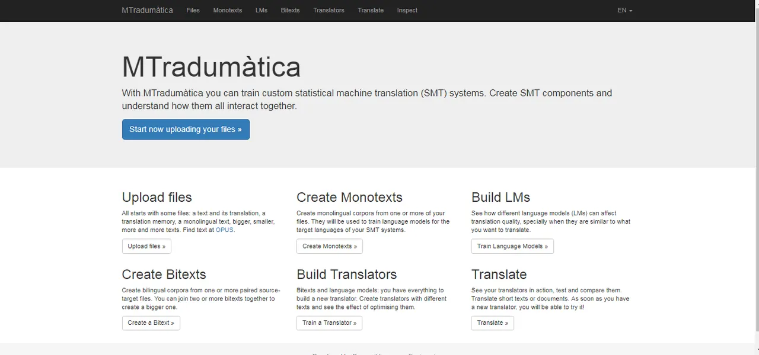
Task: Click the Train a Translator » button
Action: (329, 322)
